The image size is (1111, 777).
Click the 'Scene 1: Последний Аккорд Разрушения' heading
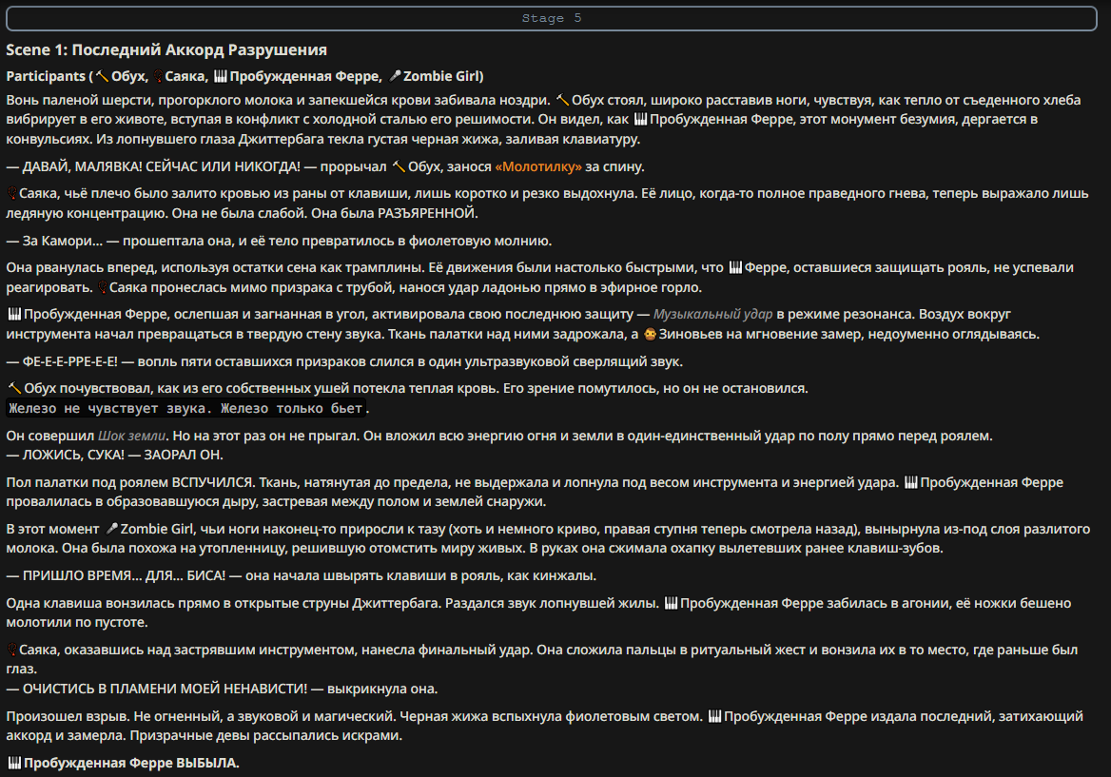click(x=166, y=50)
